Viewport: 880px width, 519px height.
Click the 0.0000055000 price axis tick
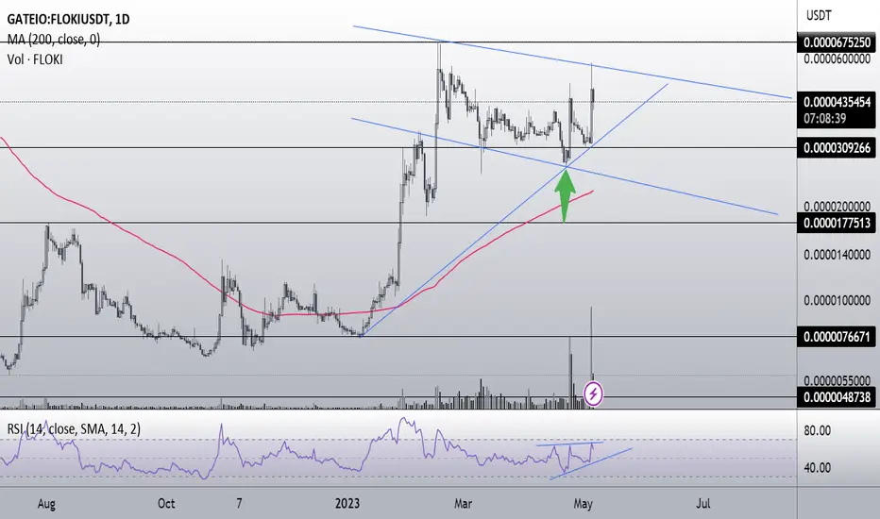[837, 381]
